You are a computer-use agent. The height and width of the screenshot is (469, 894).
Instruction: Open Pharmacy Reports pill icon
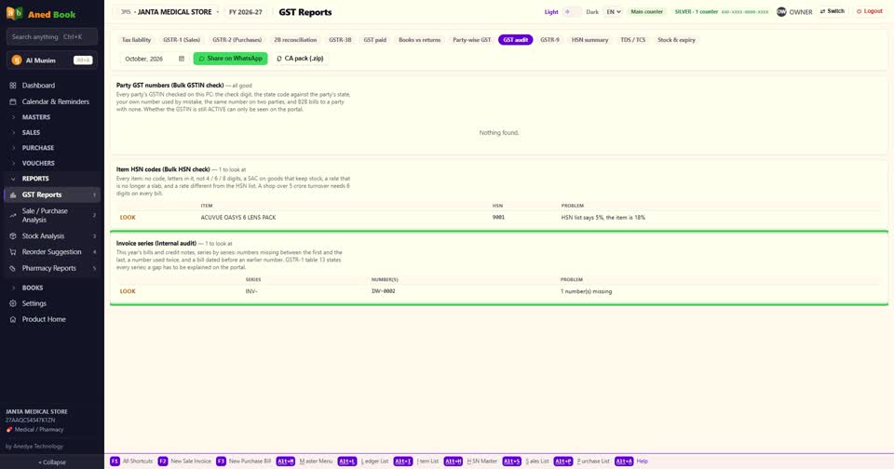pos(12,268)
